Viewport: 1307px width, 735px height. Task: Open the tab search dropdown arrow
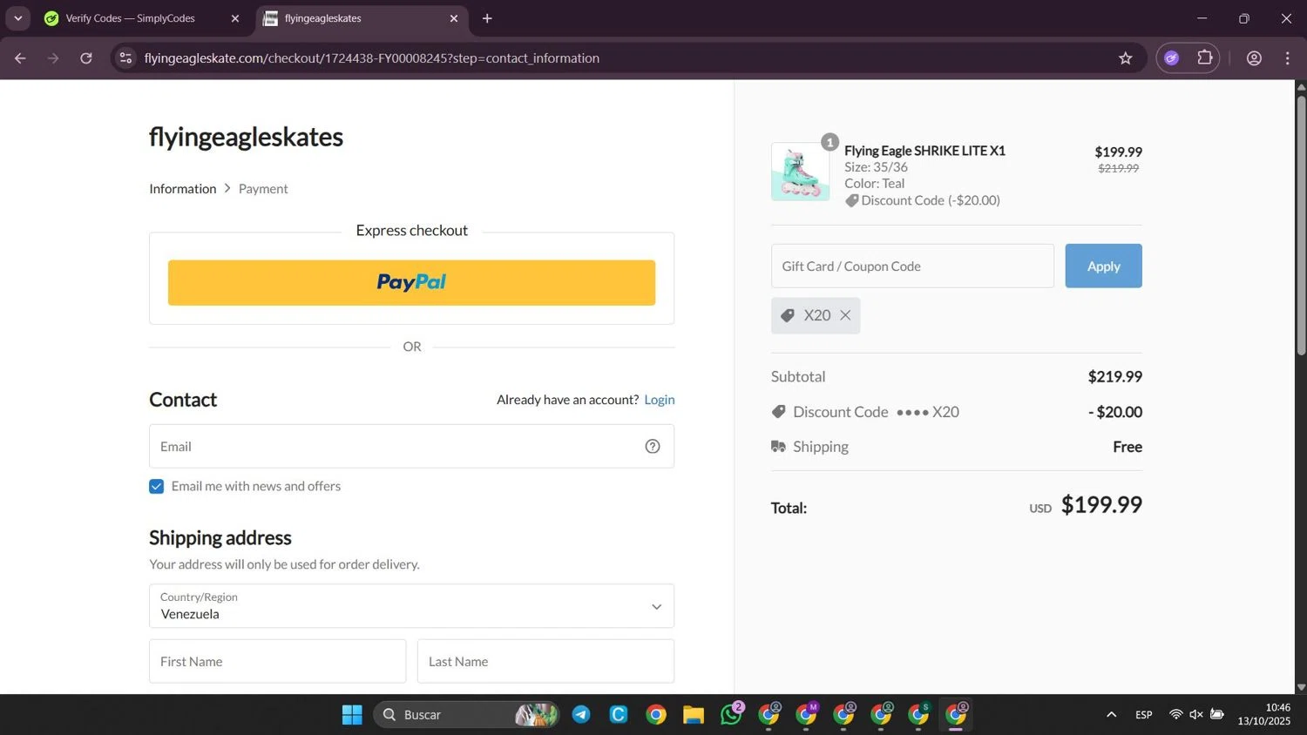17,18
